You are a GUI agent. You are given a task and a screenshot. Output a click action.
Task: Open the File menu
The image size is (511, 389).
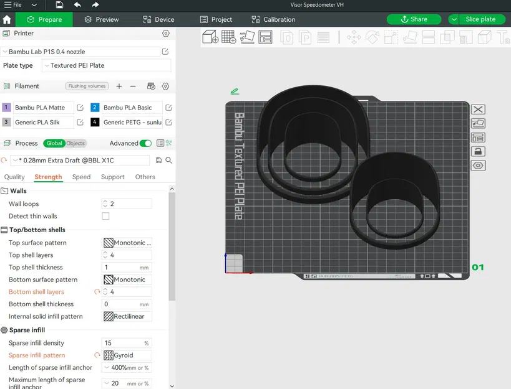pyautogui.click(x=13, y=5)
